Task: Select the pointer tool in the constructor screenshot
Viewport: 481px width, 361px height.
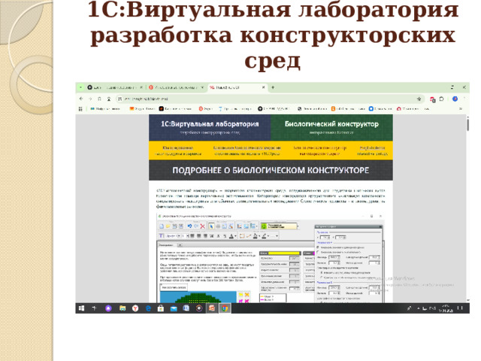Action: coord(211,226)
